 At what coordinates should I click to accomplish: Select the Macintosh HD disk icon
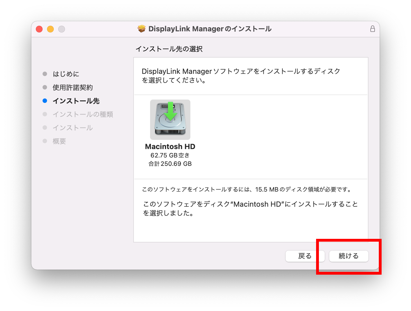pyautogui.click(x=170, y=120)
